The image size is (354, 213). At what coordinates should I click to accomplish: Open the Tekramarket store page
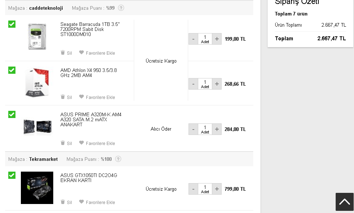43,159
